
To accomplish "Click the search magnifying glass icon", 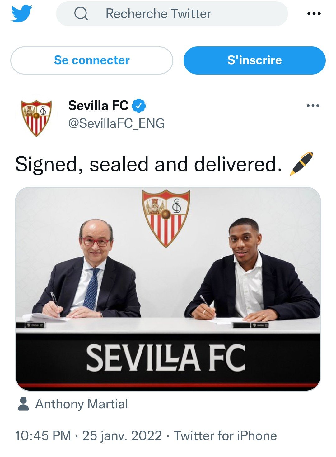I will pos(81,14).
